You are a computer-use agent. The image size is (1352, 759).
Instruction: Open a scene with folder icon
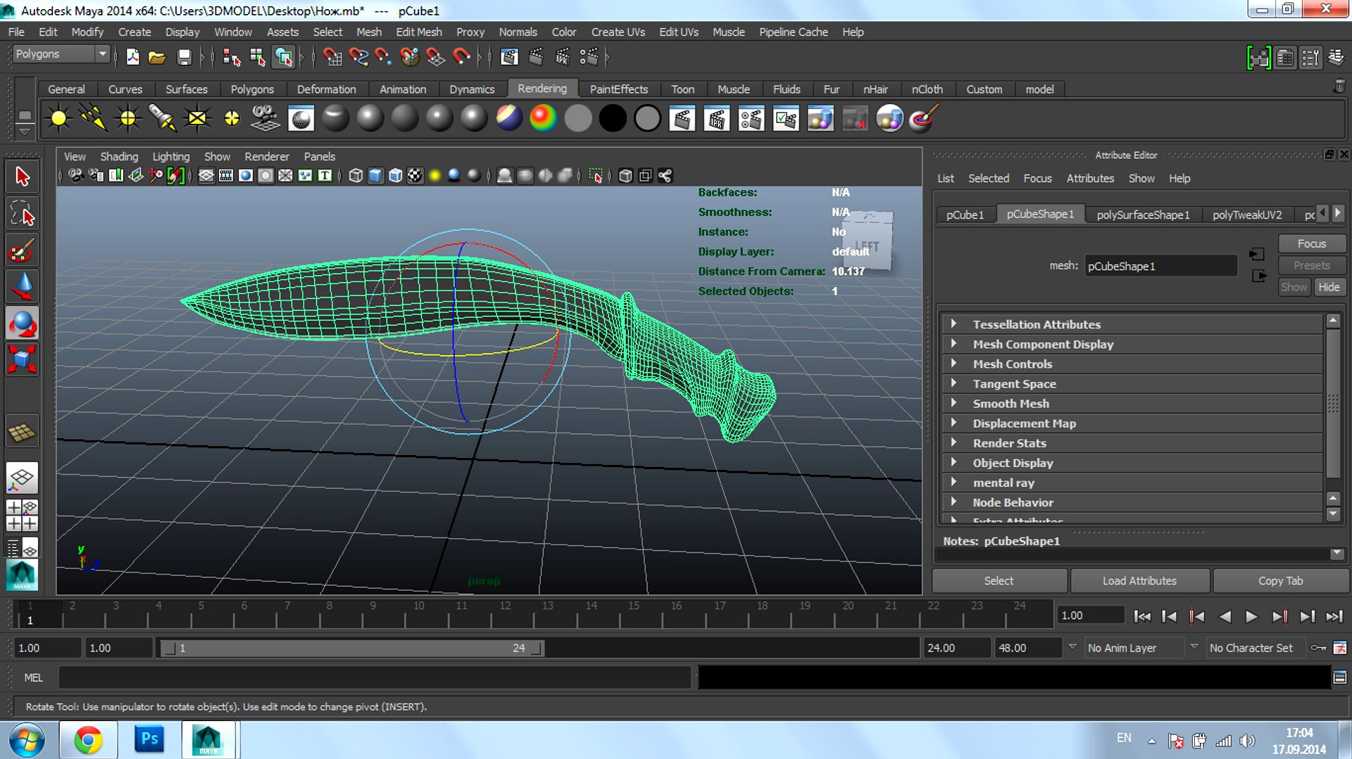(x=156, y=57)
